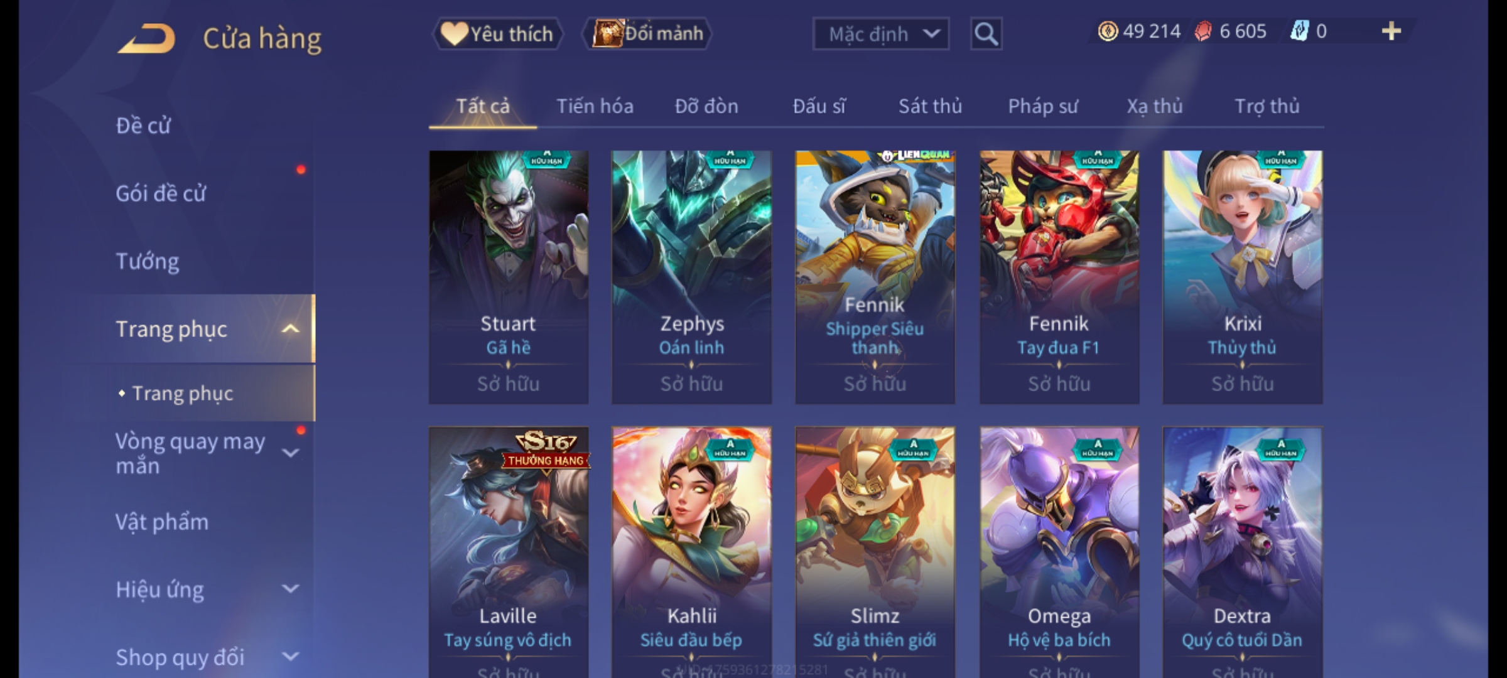Image resolution: width=1507 pixels, height=678 pixels.
Task: Switch to the Sát thủ tab
Action: pos(930,106)
